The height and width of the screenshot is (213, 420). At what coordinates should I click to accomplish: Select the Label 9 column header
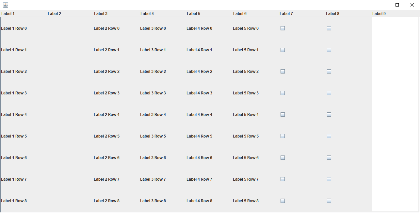[379, 14]
